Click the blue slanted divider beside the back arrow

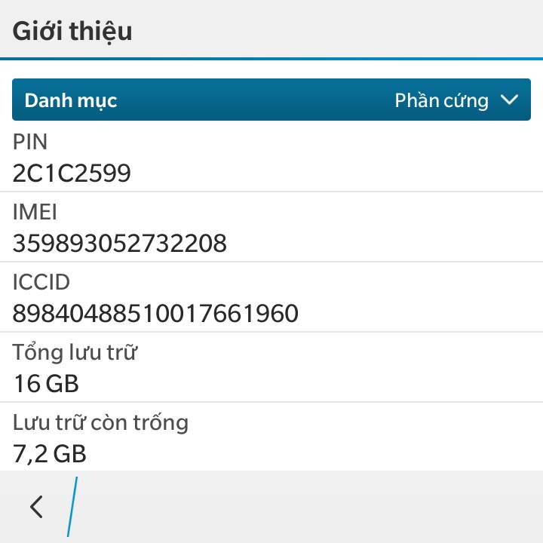click(x=72, y=507)
